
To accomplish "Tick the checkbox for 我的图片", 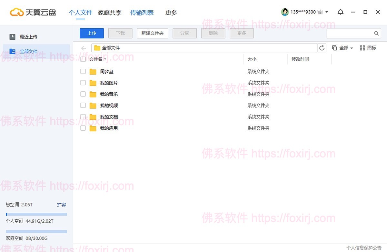I will click(x=83, y=83).
